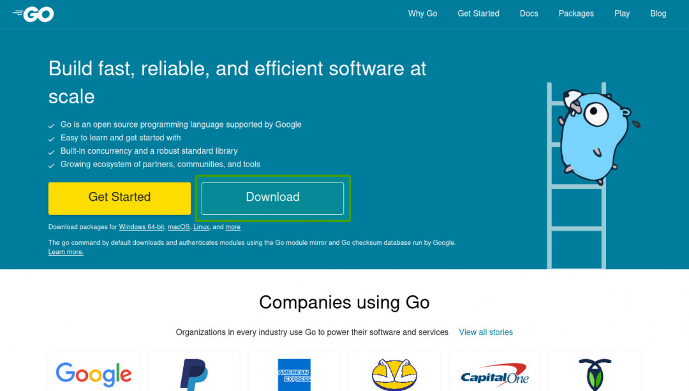Click the yellow Get Started button
Viewport: 689px width, 391px height.
(x=119, y=198)
